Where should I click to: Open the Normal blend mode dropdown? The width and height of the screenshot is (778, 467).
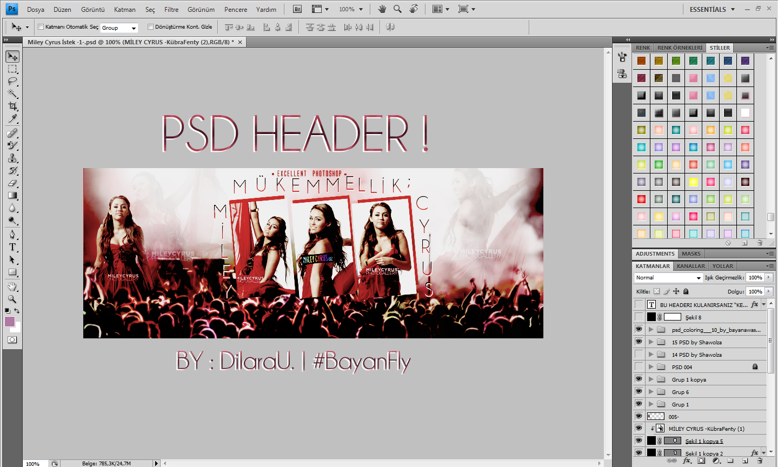[x=668, y=277]
